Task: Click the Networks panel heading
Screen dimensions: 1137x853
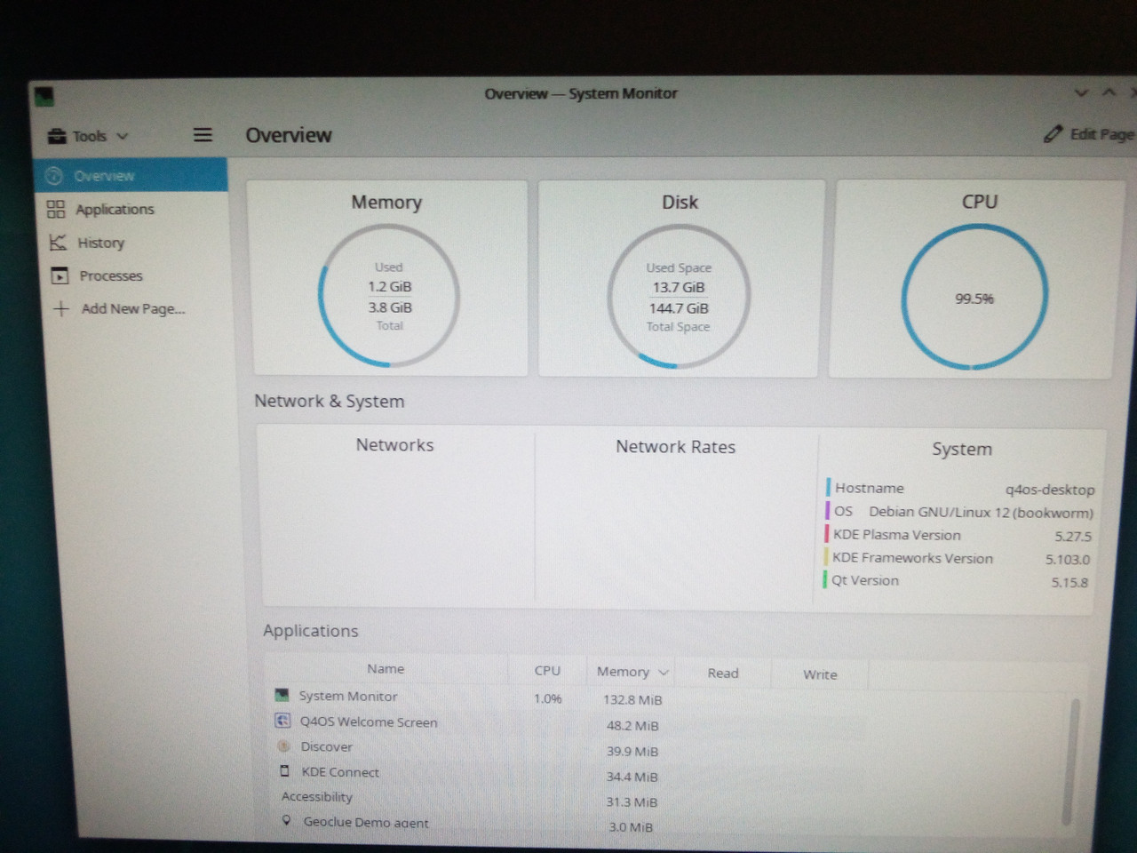Action: (394, 445)
